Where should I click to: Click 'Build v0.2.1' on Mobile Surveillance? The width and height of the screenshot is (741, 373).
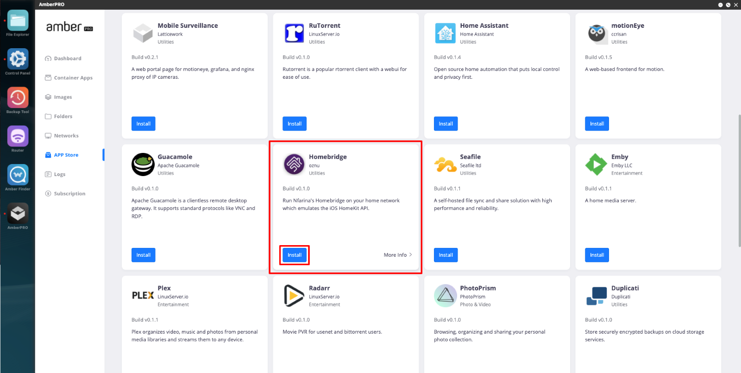coord(144,57)
